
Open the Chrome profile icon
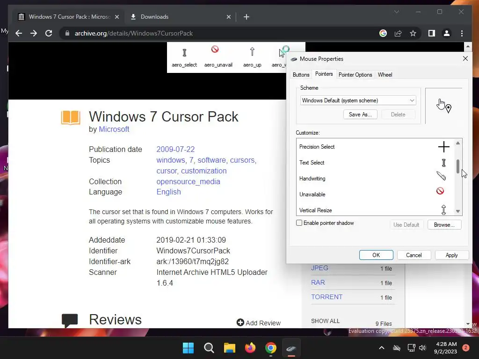pos(447,33)
